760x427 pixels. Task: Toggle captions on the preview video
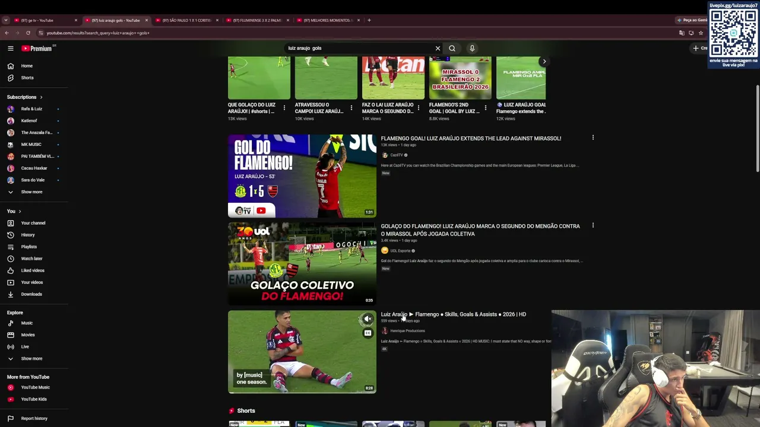368,333
